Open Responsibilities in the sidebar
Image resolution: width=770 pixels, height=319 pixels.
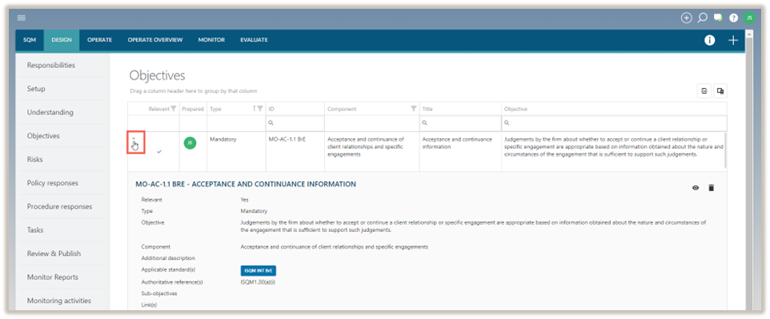click(51, 66)
